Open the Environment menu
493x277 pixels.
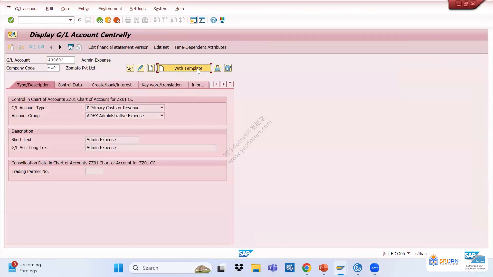110,9
